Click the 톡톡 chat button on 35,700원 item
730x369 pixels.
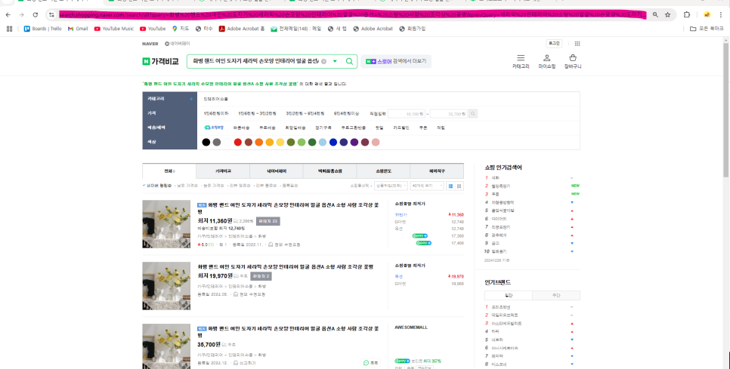click(371, 363)
